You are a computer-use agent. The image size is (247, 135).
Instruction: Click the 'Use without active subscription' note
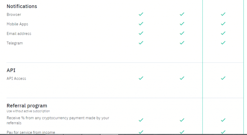28,111
